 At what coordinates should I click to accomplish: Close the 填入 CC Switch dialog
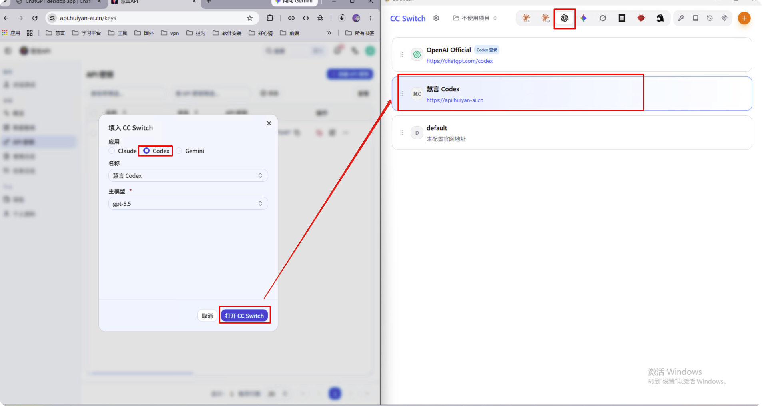point(269,123)
